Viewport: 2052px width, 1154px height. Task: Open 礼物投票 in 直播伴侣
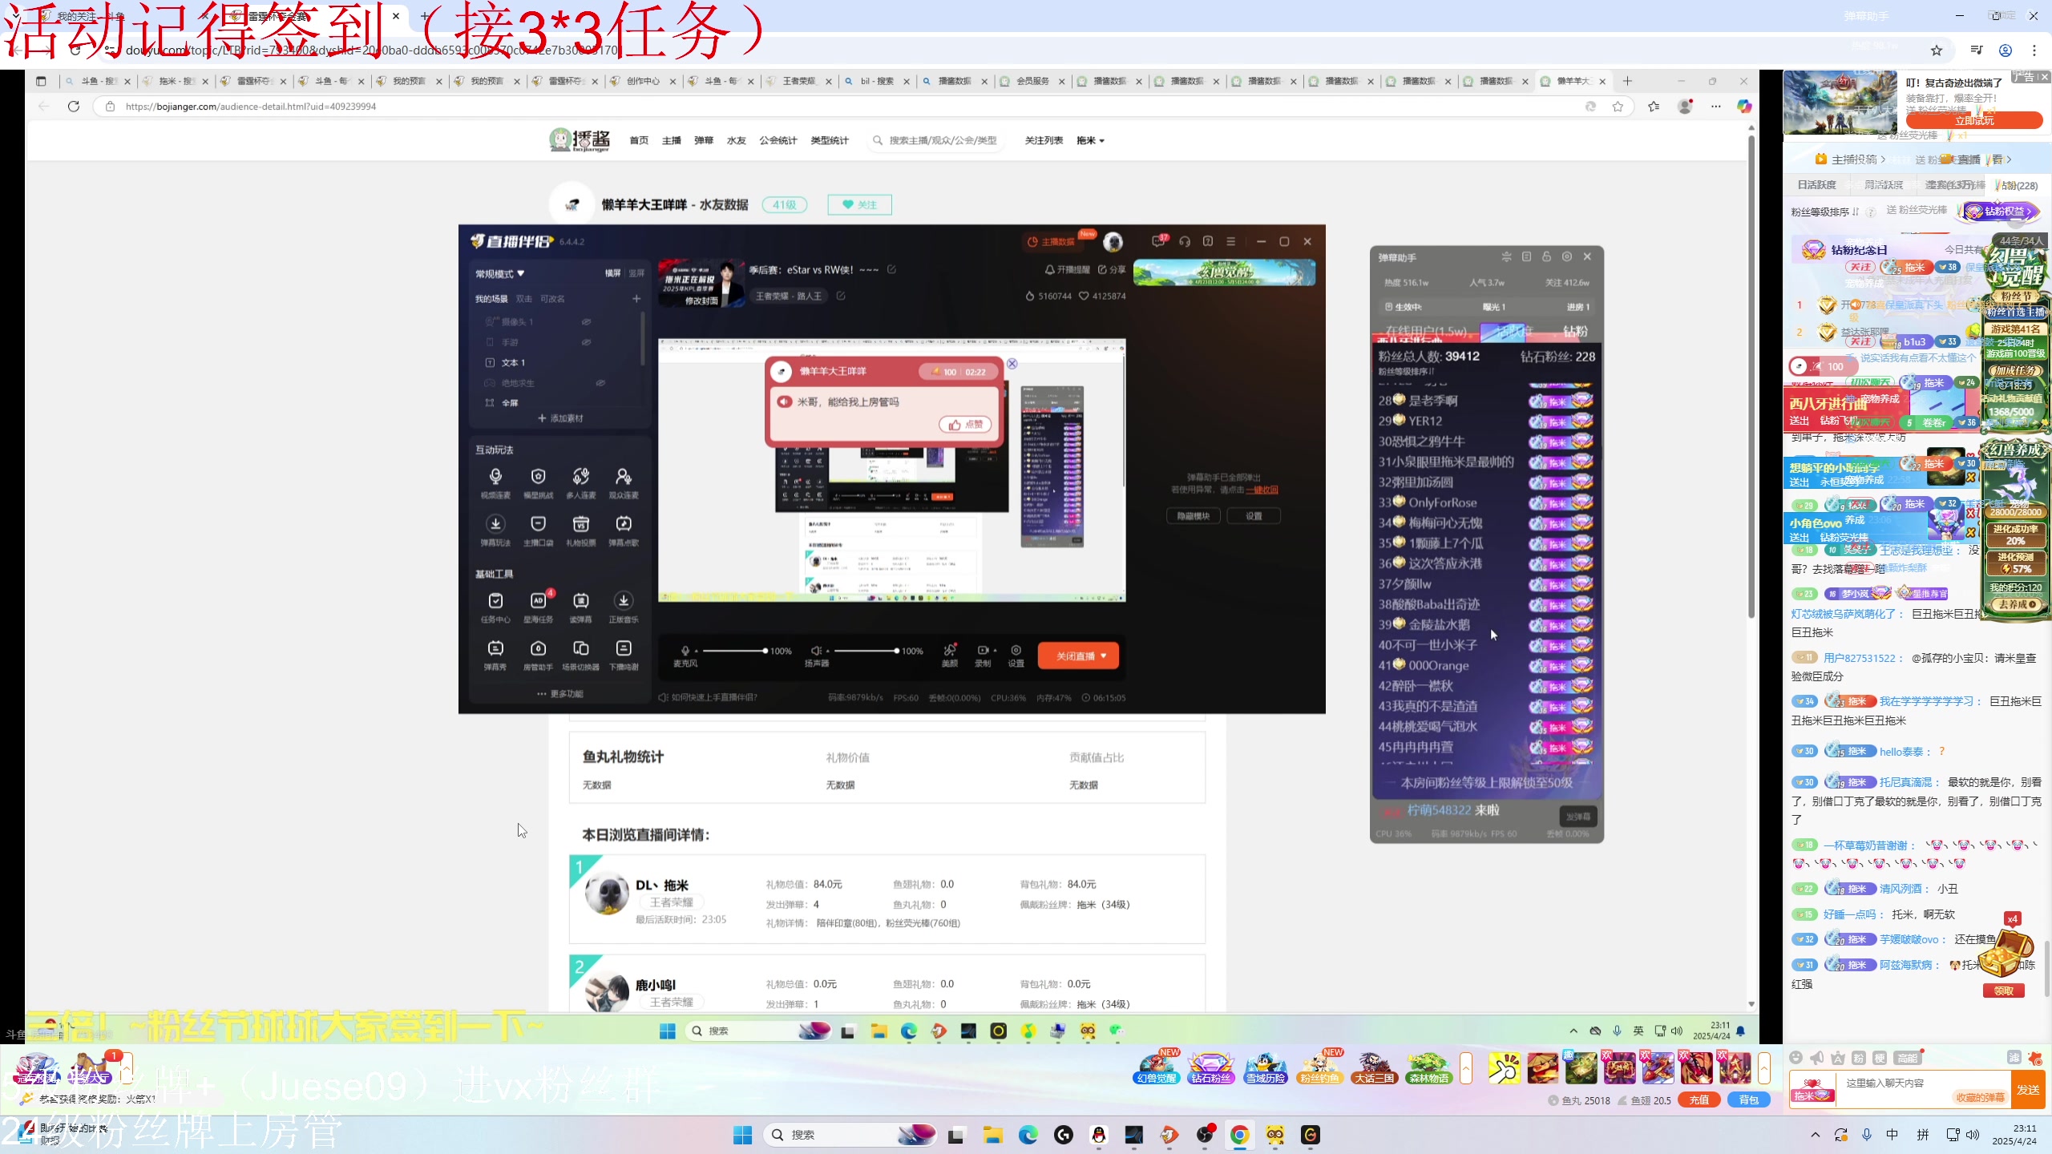click(580, 531)
